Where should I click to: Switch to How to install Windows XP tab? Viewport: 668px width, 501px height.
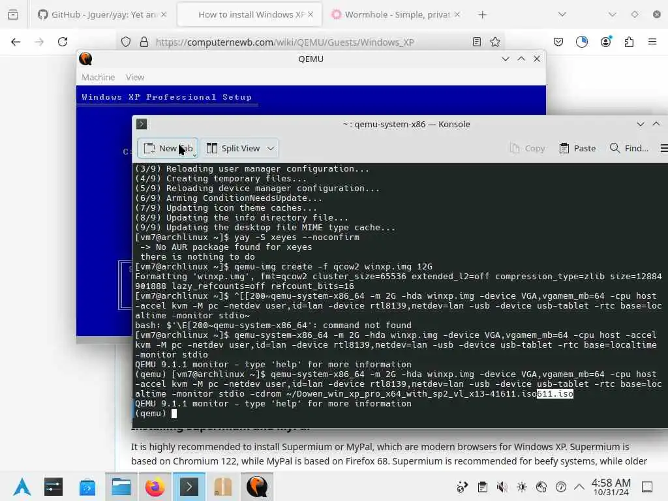tap(250, 15)
